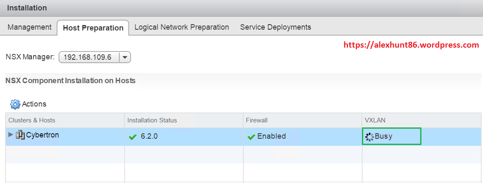Select the Host Preparation tab
Viewport: 483px width, 183px height.
pos(93,28)
